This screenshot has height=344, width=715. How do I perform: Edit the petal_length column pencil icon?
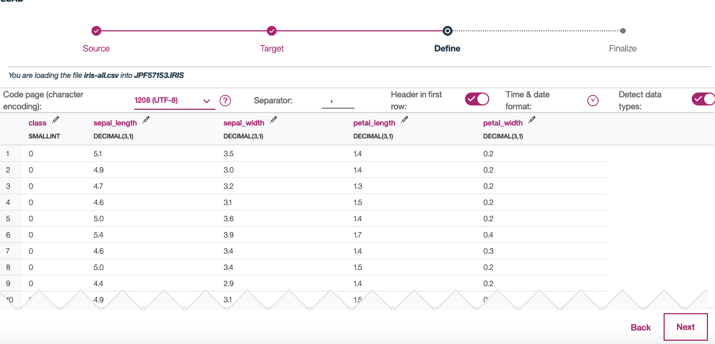click(x=404, y=120)
